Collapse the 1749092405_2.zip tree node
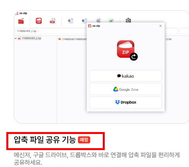 [x=16, y=39]
